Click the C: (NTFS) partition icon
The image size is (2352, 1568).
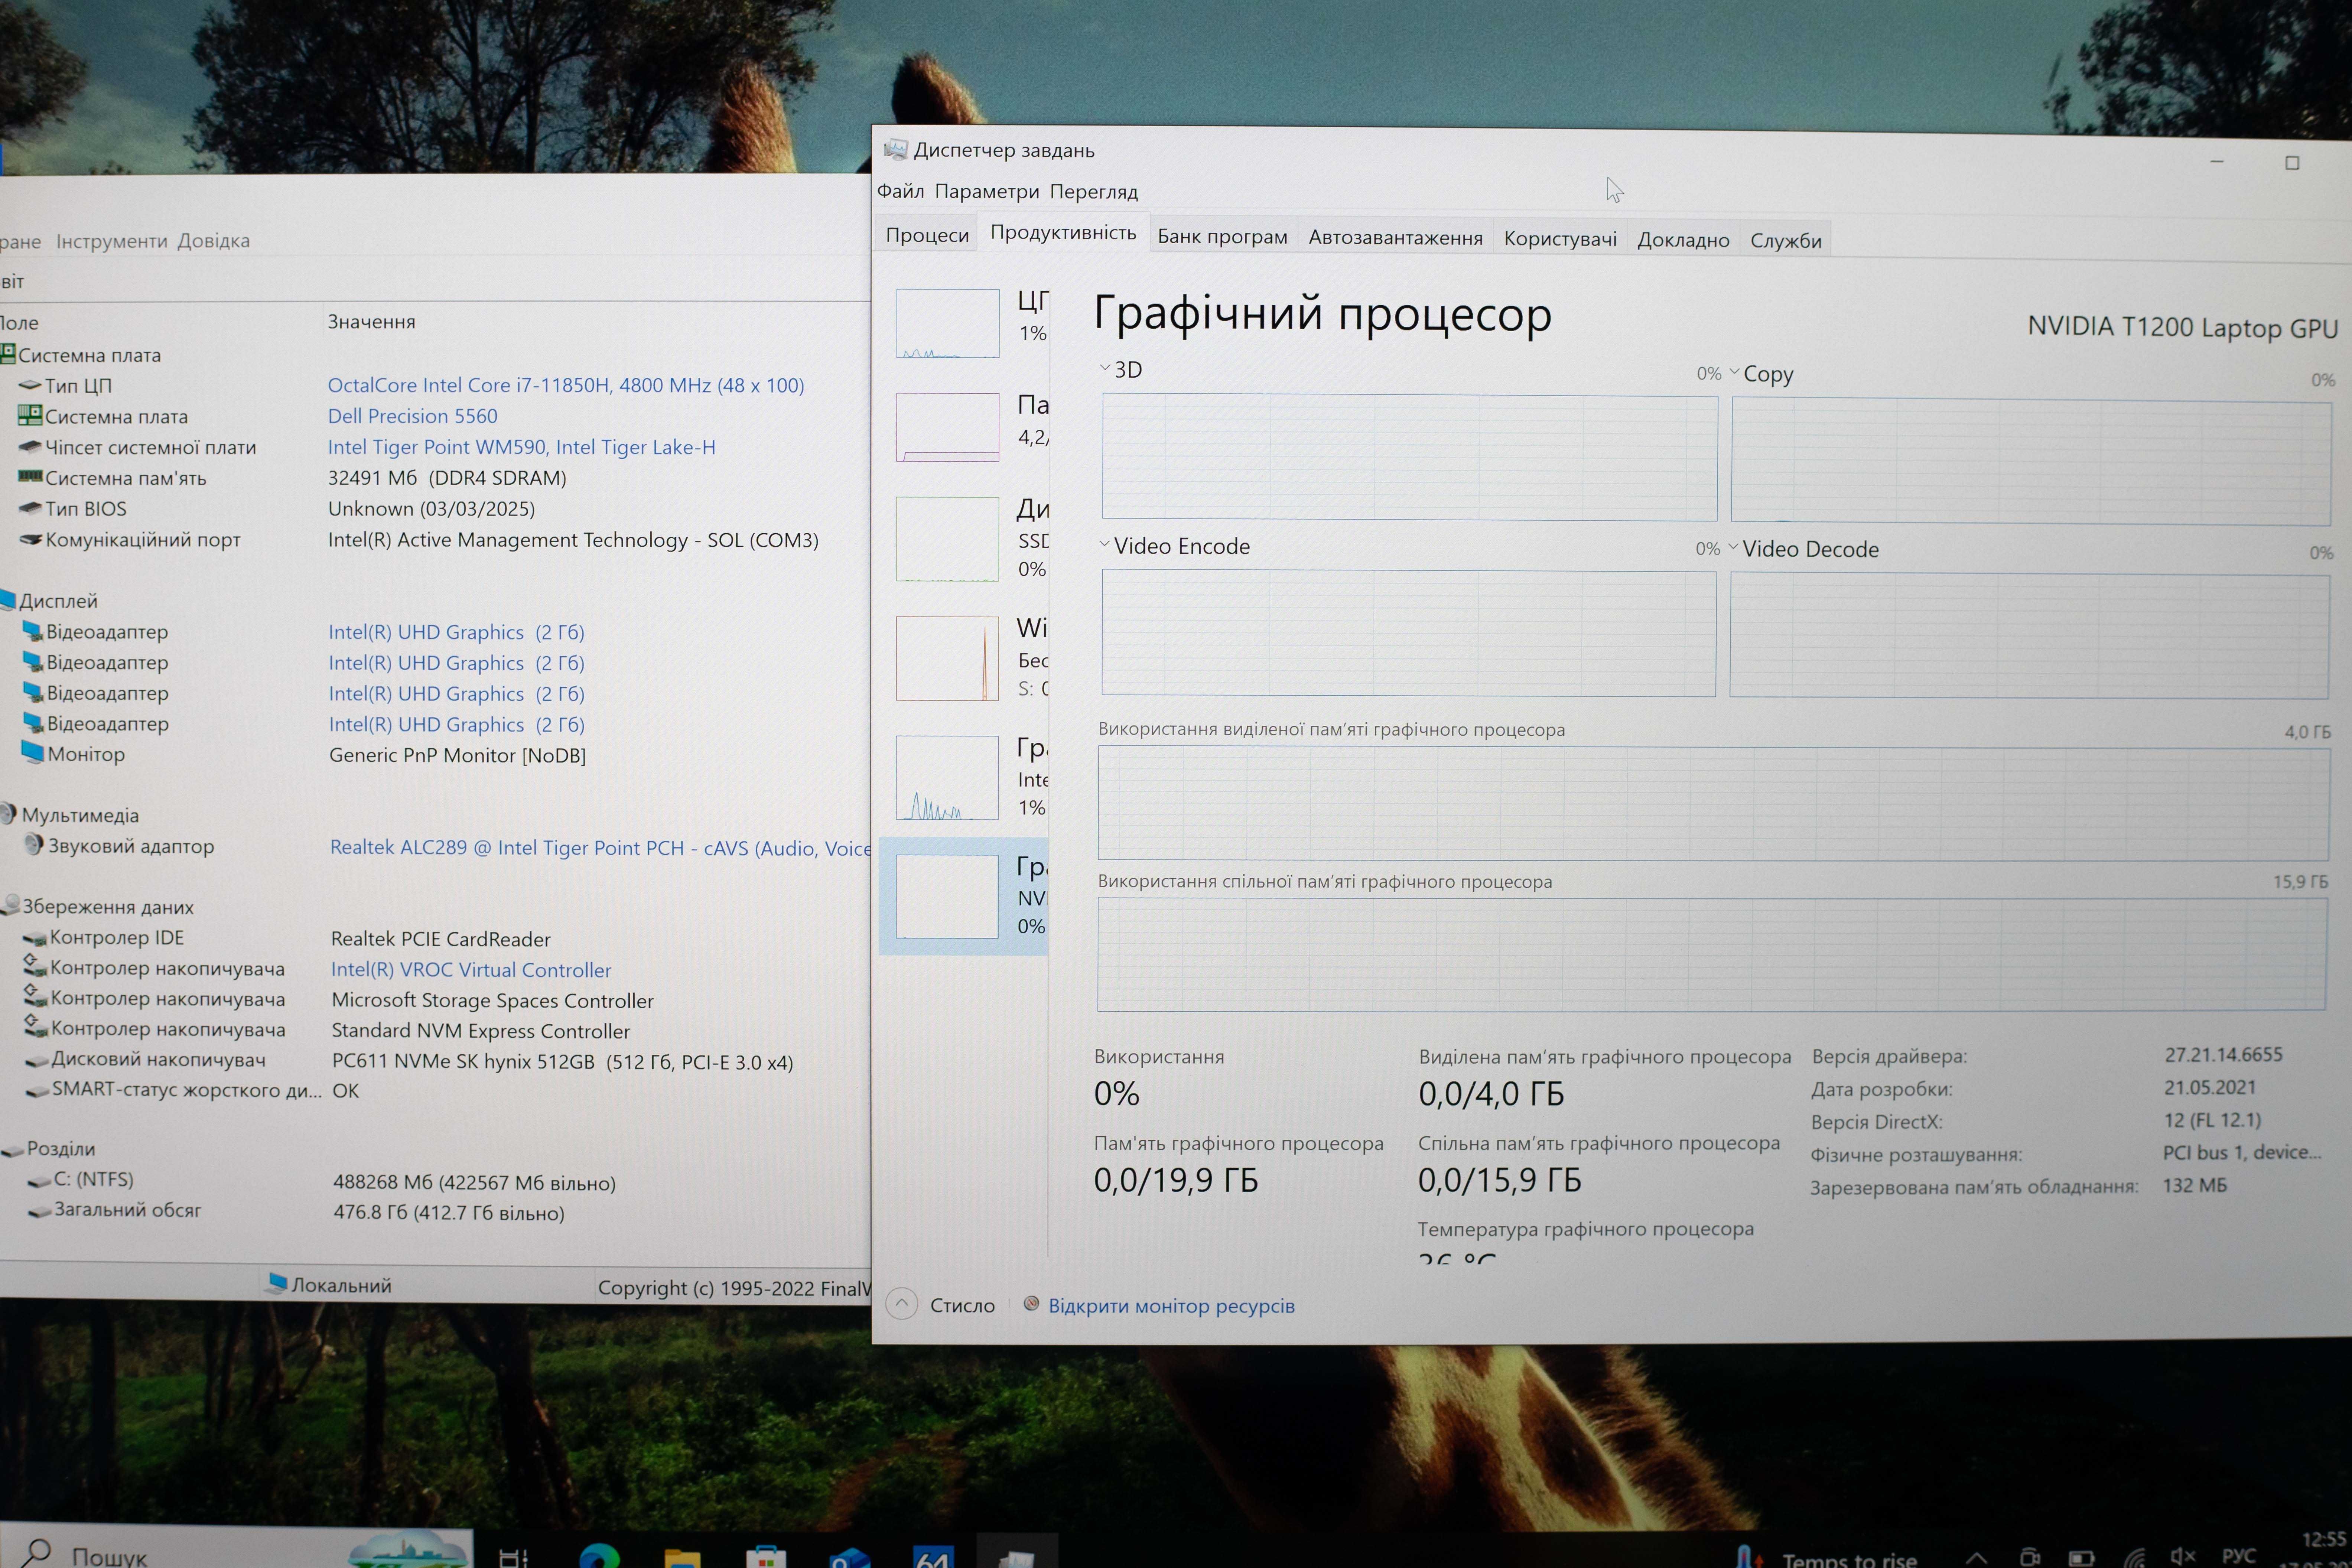[39, 1181]
